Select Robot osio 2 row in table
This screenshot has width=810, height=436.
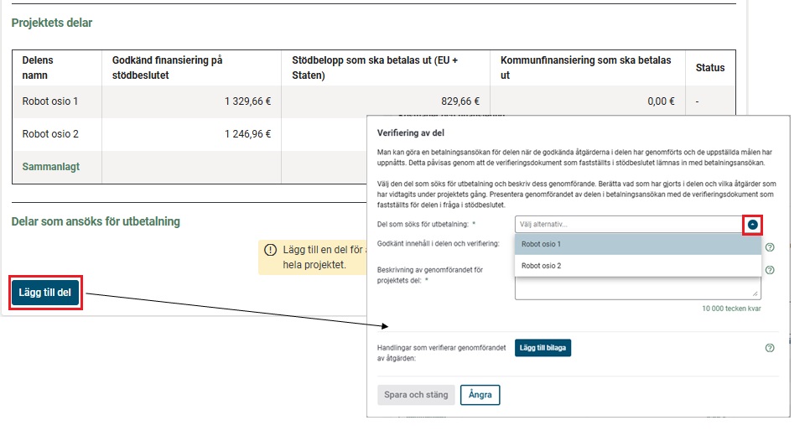[50, 134]
